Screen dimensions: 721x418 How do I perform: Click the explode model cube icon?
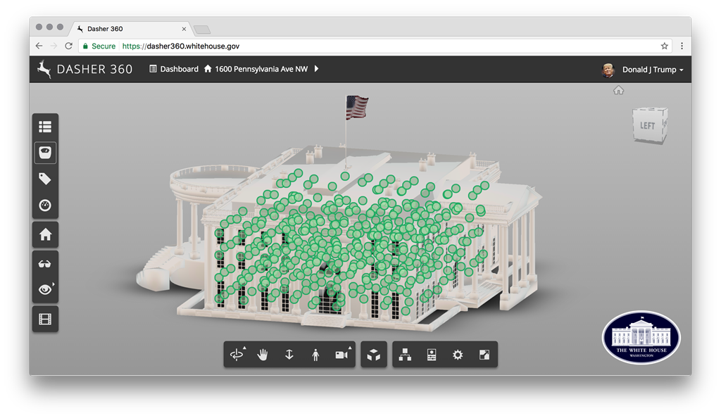point(373,355)
